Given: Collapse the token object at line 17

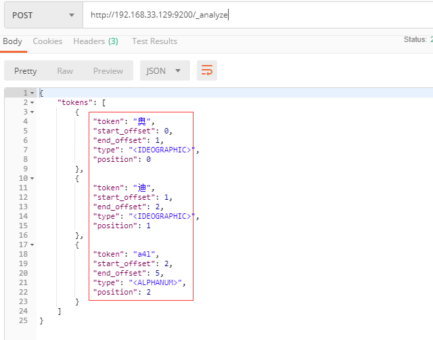Looking at the screenshot, I should 32,245.
